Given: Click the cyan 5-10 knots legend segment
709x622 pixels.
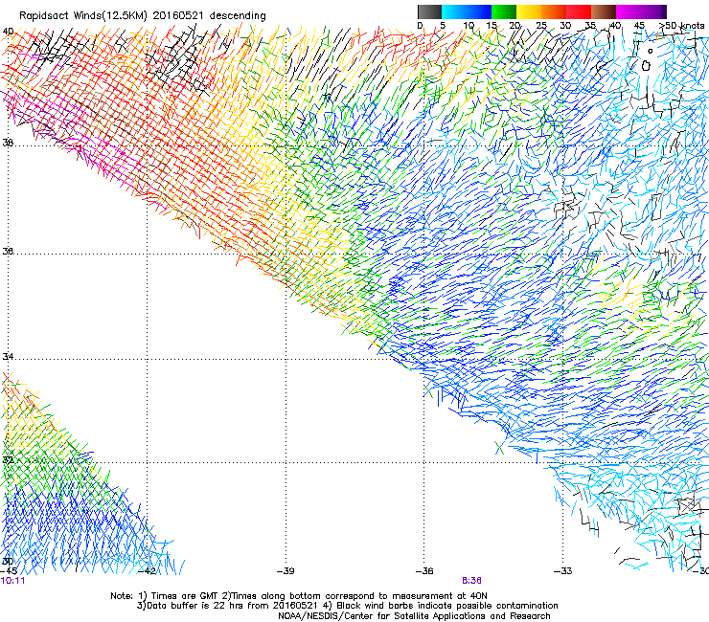Looking at the screenshot, I should 454,11.
